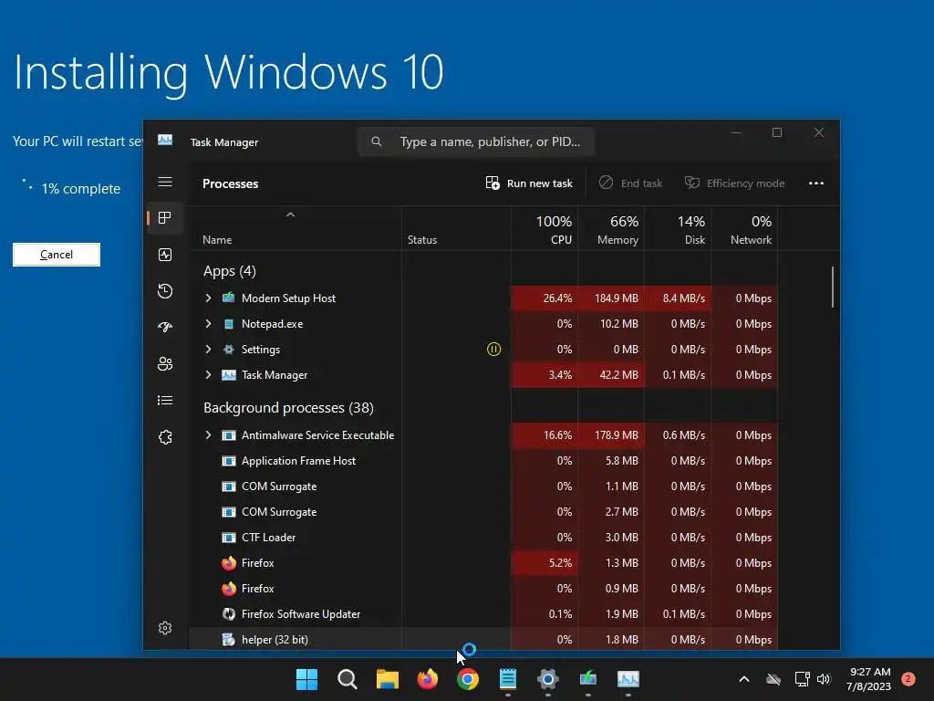Screen dimensions: 934x701
Task: Switch to Task Manager on the taskbar
Action: pos(628,679)
